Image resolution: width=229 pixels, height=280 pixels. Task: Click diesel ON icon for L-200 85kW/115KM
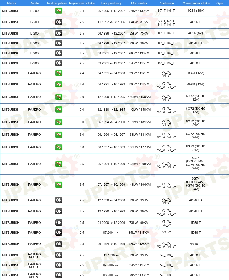(59, 63)
